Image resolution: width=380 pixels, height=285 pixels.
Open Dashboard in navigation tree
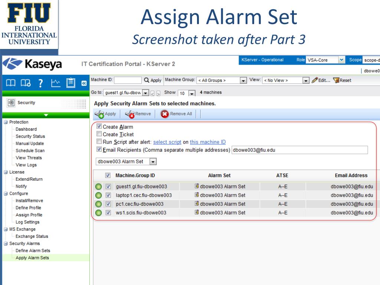26,129
